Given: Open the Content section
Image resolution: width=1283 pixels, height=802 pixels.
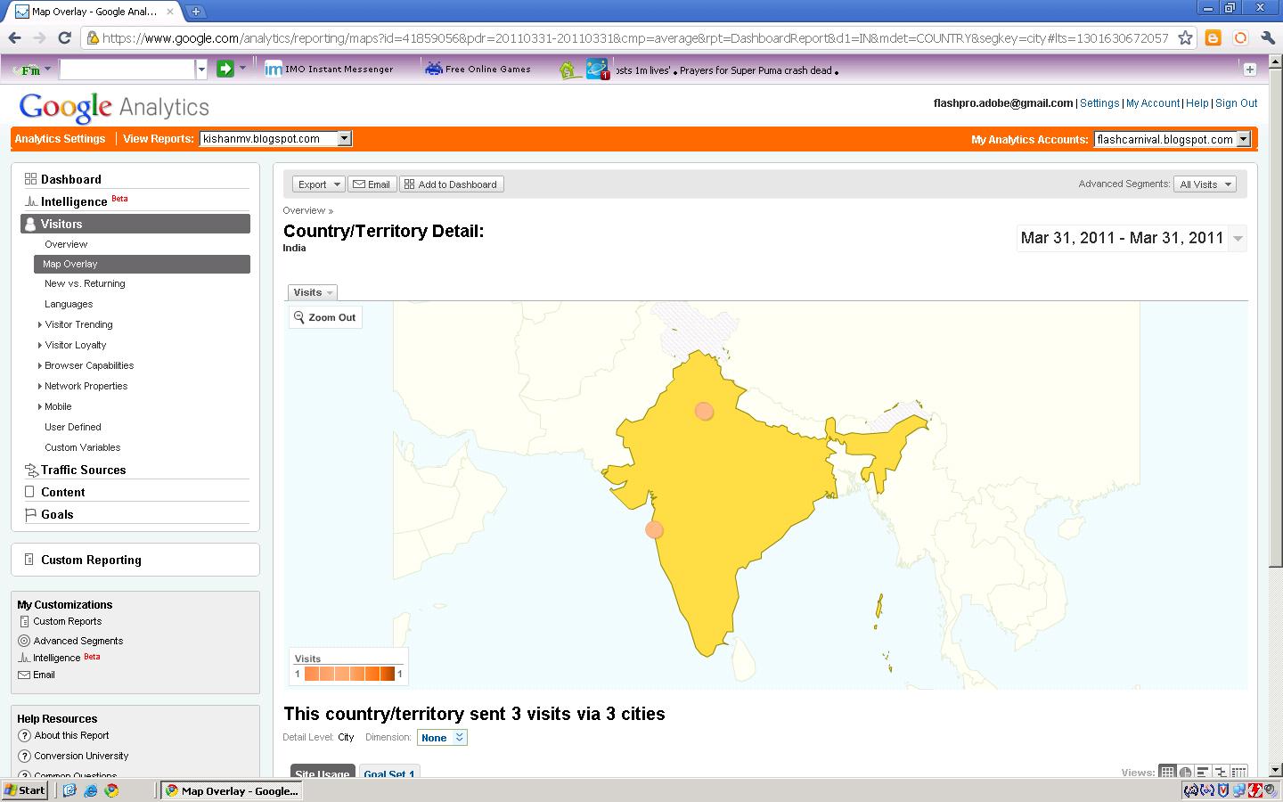Looking at the screenshot, I should [62, 492].
